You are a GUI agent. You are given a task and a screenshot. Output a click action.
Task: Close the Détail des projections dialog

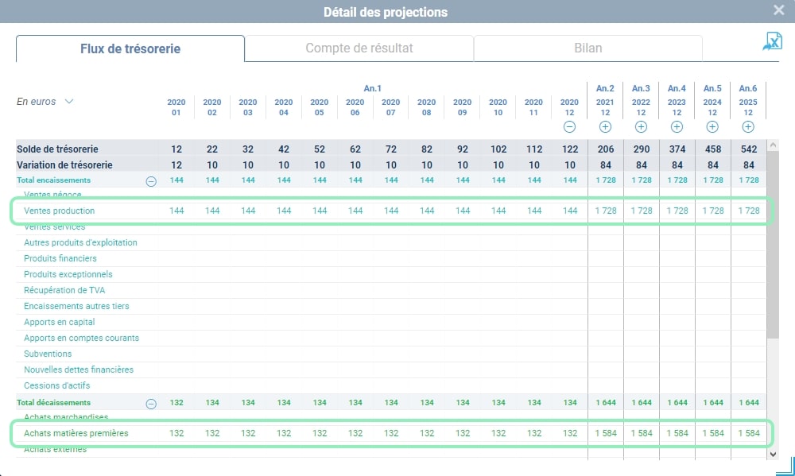pos(779,10)
